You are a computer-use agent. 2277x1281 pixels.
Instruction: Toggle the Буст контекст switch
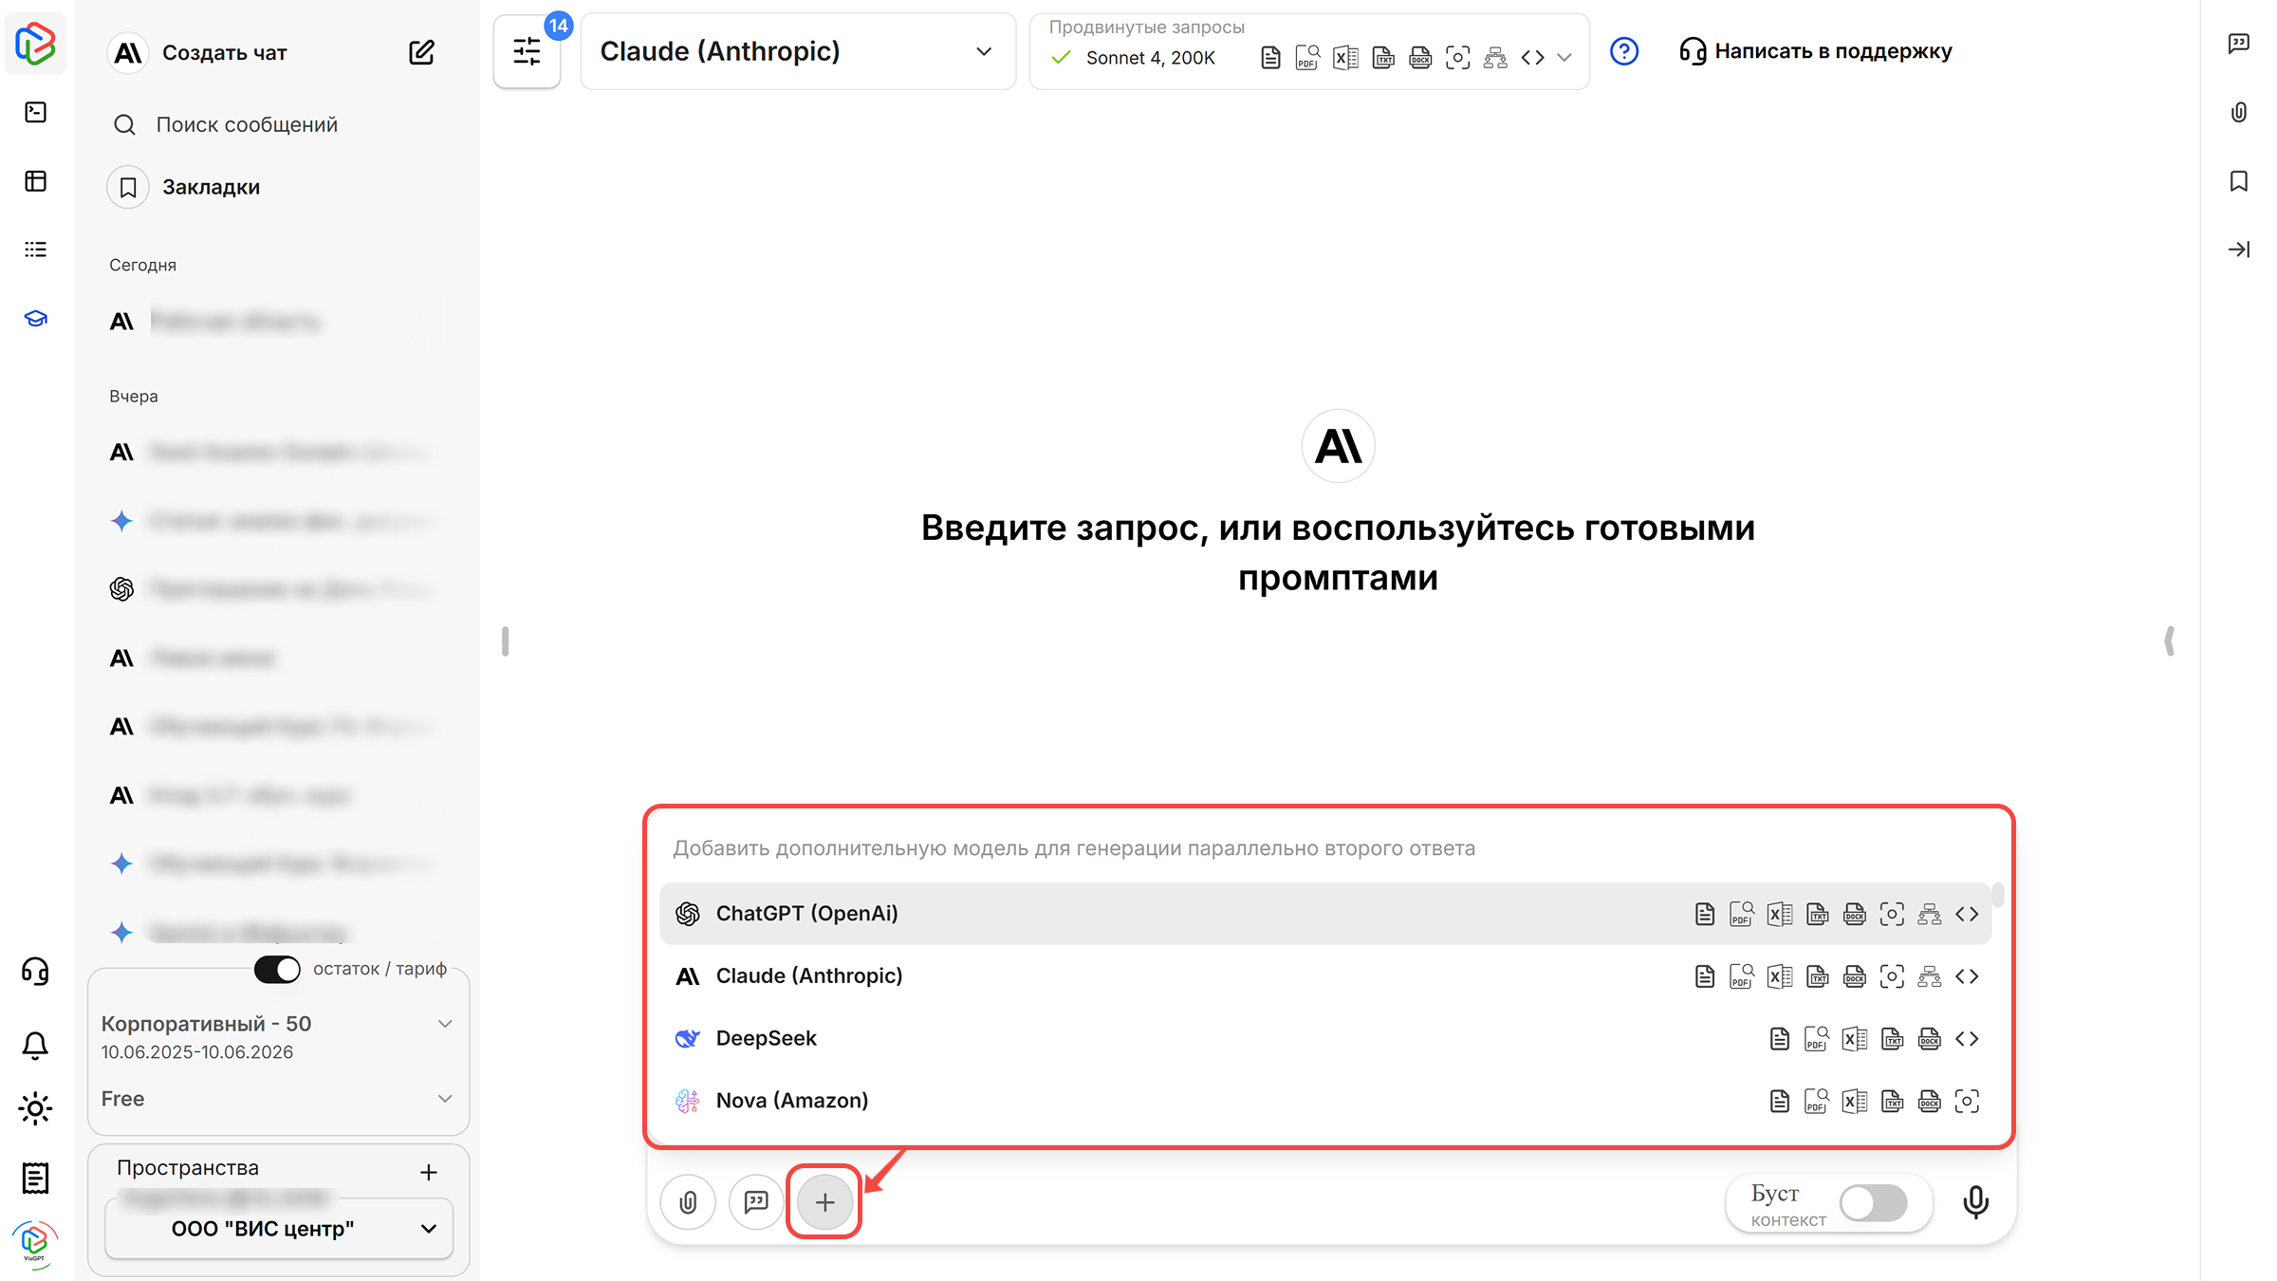pyautogui.click(x=1873, y=1203)
